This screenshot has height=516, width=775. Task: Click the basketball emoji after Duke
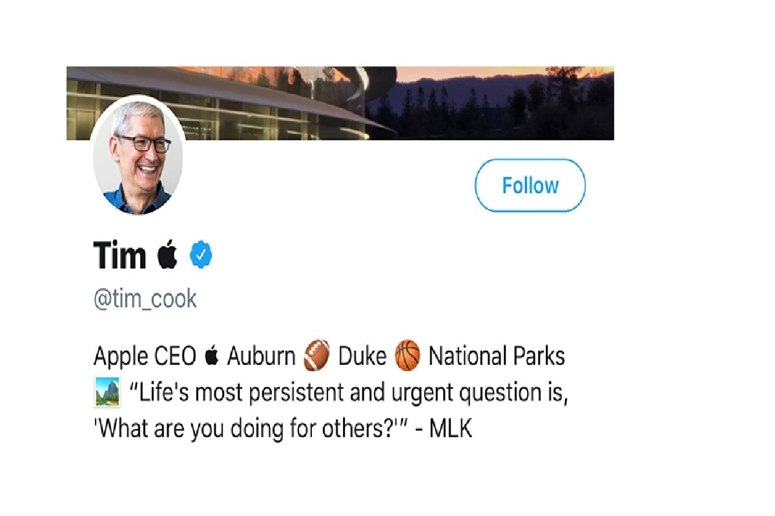click(408, 357)
